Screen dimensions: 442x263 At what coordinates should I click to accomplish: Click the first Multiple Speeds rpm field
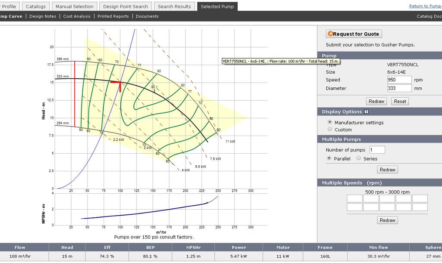(354, 198)
